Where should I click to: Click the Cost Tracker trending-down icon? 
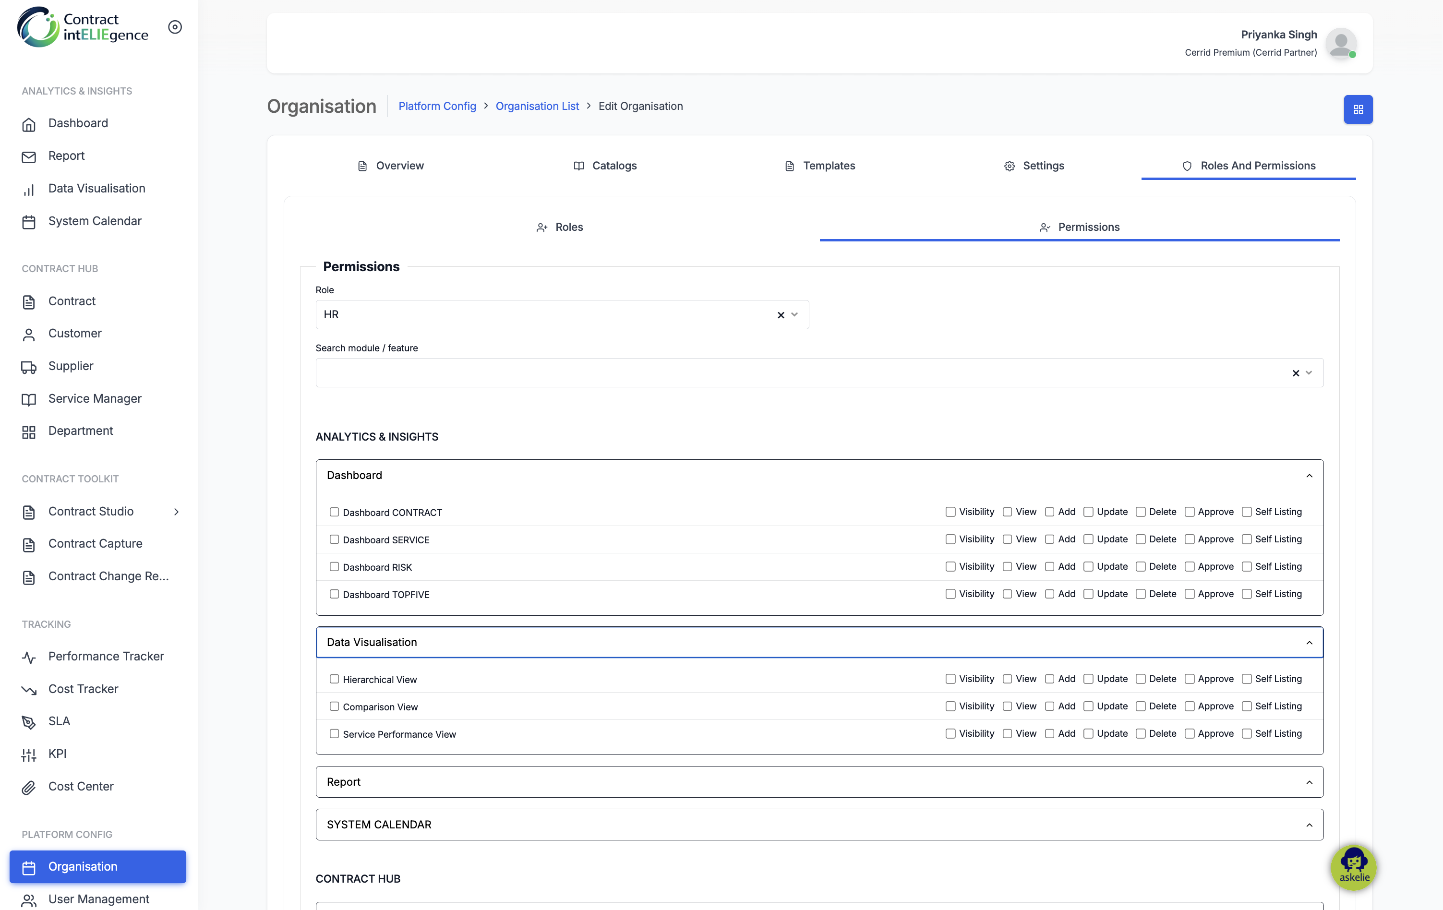pos(29,690)
